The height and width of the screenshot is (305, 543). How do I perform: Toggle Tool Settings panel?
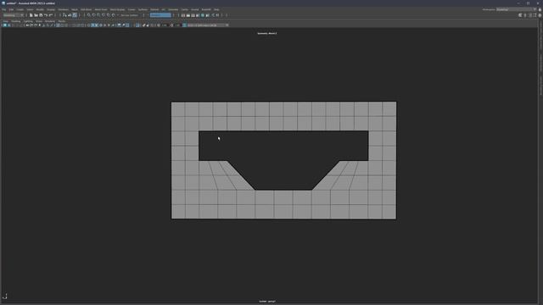535,15
